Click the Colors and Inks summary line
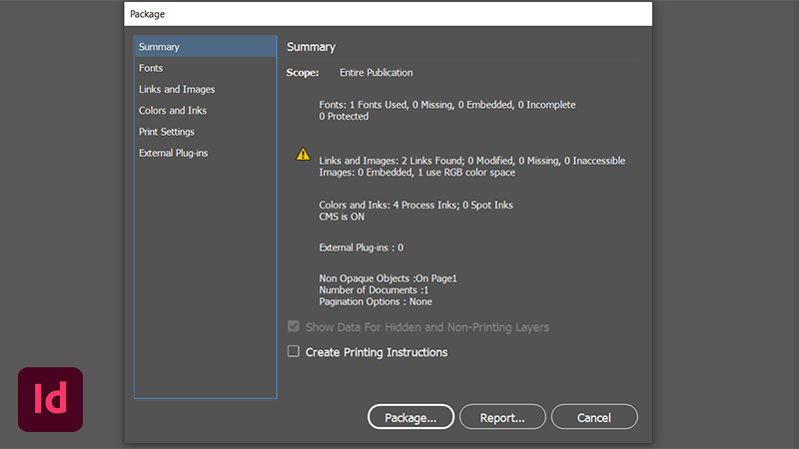The width and height of the screenshot is (799, 449). click(415, 205)
